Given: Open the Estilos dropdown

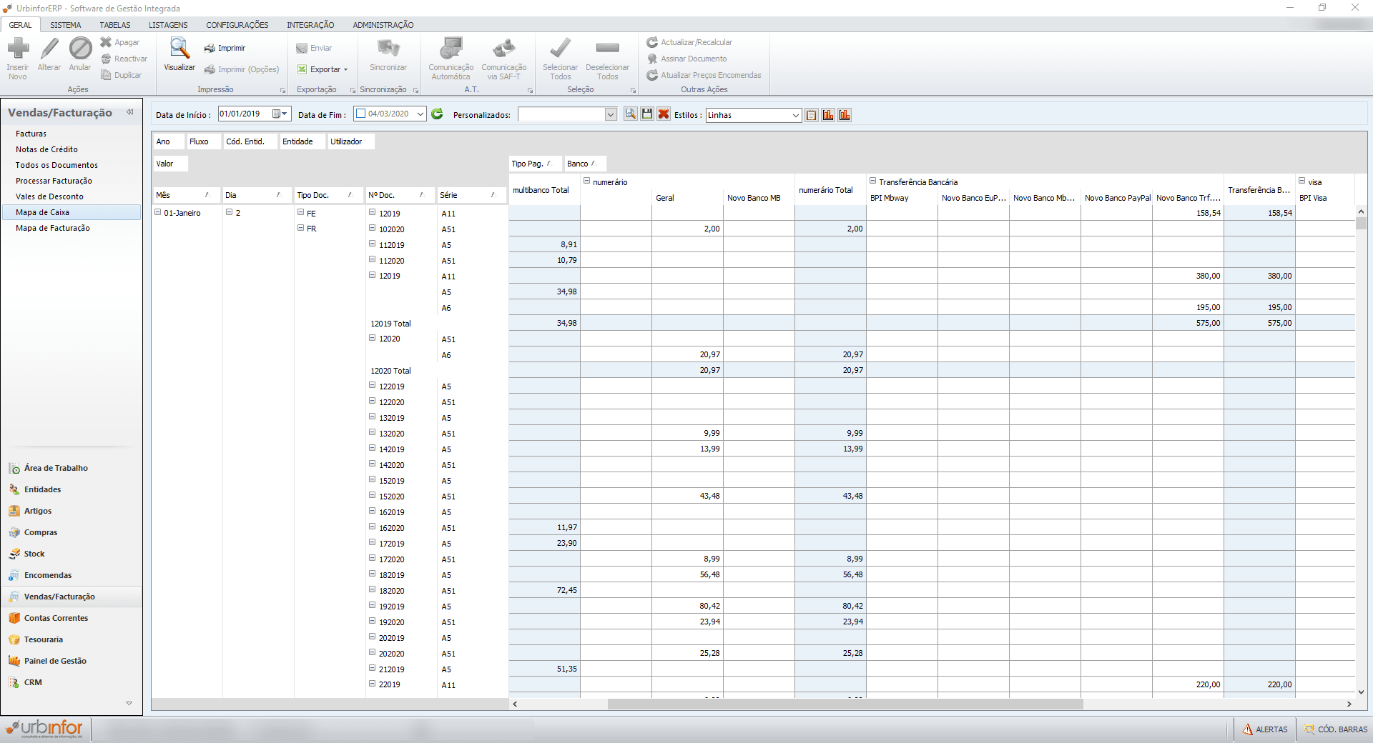Looking at the screenshot, I should (x=795, y=115).
